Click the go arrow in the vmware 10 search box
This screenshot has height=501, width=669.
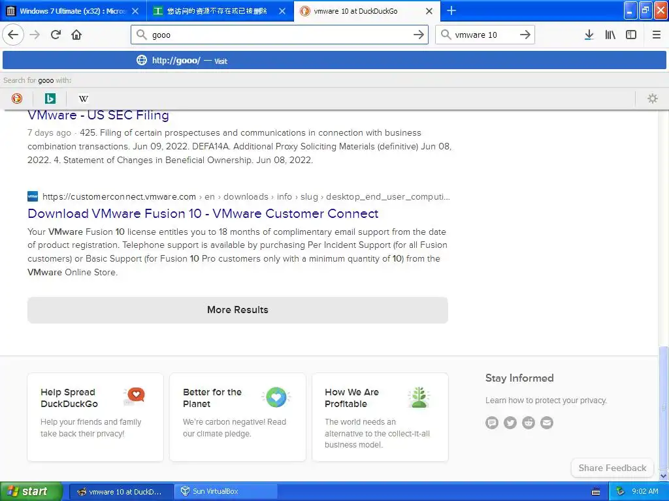pos(525,35)
